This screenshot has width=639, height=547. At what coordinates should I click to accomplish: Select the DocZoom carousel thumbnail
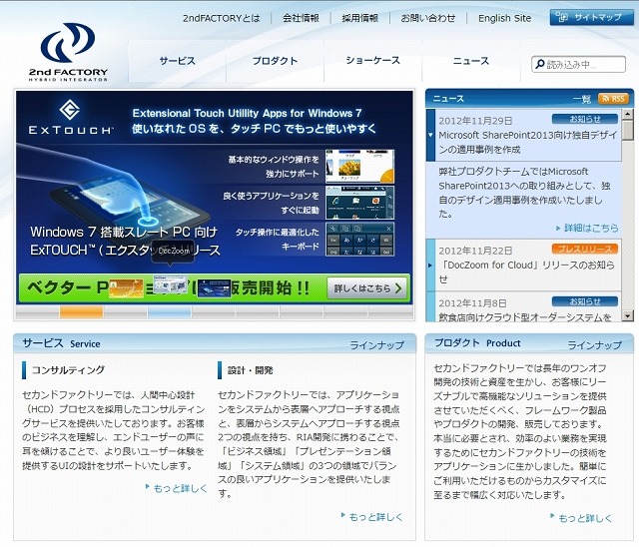171,284
